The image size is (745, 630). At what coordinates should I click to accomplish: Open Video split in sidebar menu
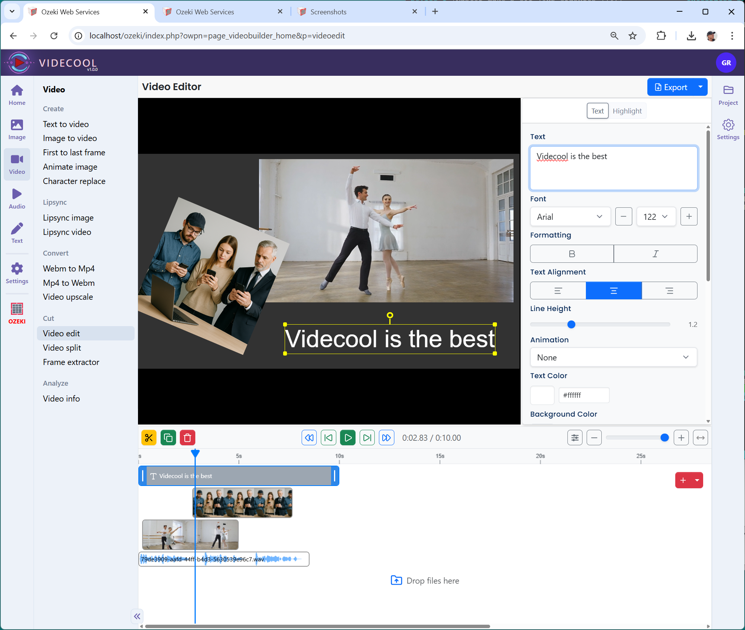tap(62, 348)
